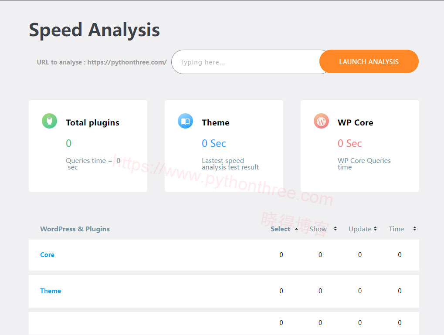Click the red '0 Sec' WP Core value

tap(350, 143)
